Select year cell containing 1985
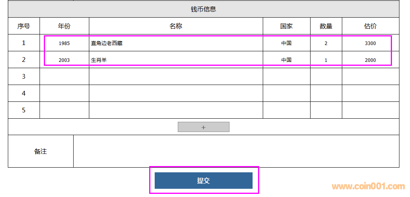Screen dimensions: 410x197 (x=64, y=43)
